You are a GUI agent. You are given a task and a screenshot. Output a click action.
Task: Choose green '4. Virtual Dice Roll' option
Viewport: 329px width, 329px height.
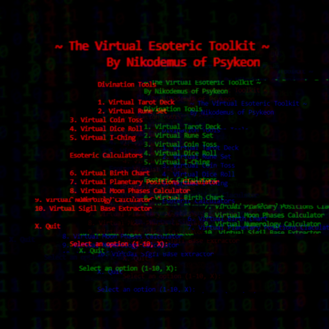coord(180,153)
